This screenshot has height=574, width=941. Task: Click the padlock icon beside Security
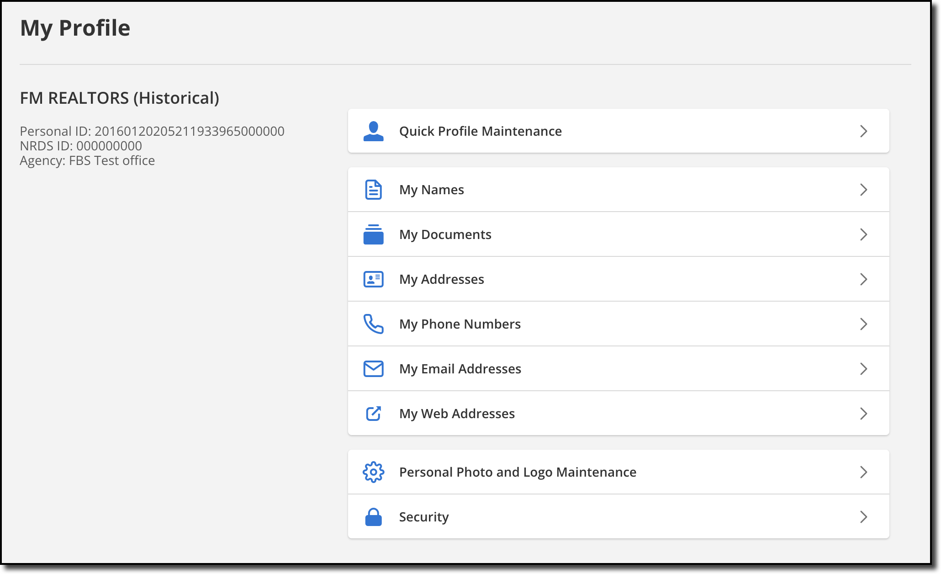tap(373, 517)
